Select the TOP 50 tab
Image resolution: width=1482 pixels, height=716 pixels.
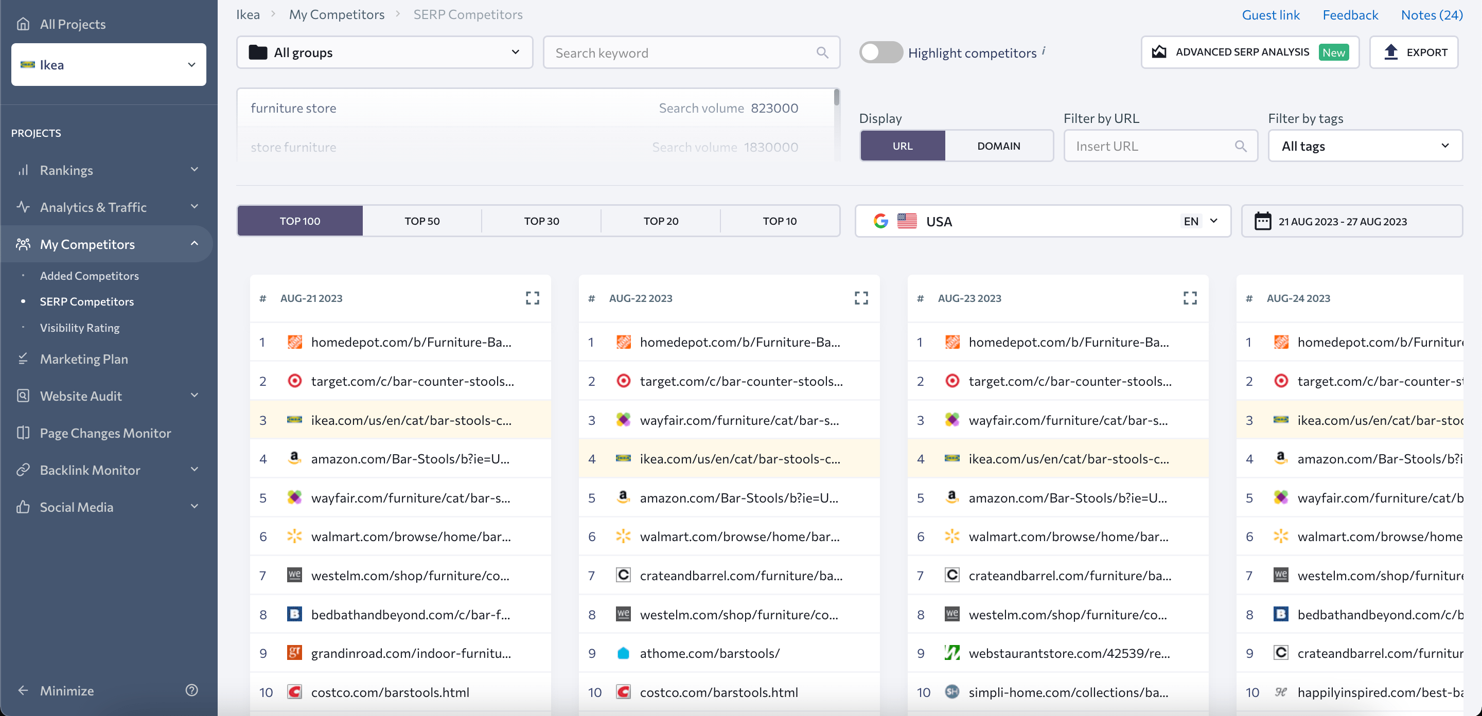coord(422,221)
